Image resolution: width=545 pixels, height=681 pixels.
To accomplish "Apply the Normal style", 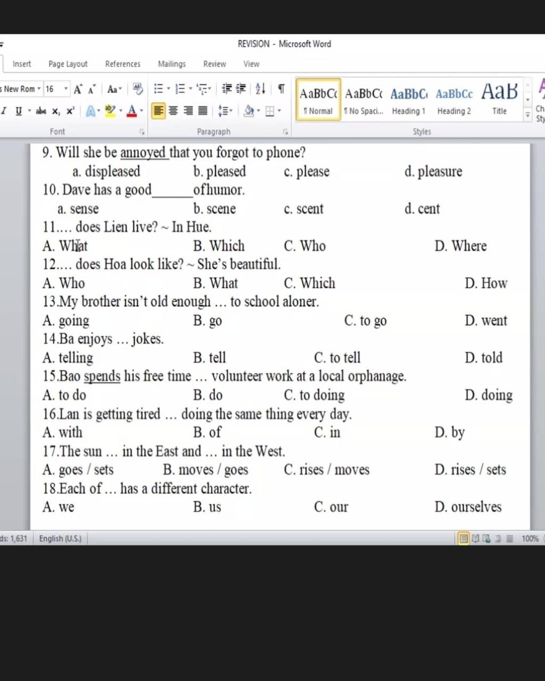I will click(318, 99).
